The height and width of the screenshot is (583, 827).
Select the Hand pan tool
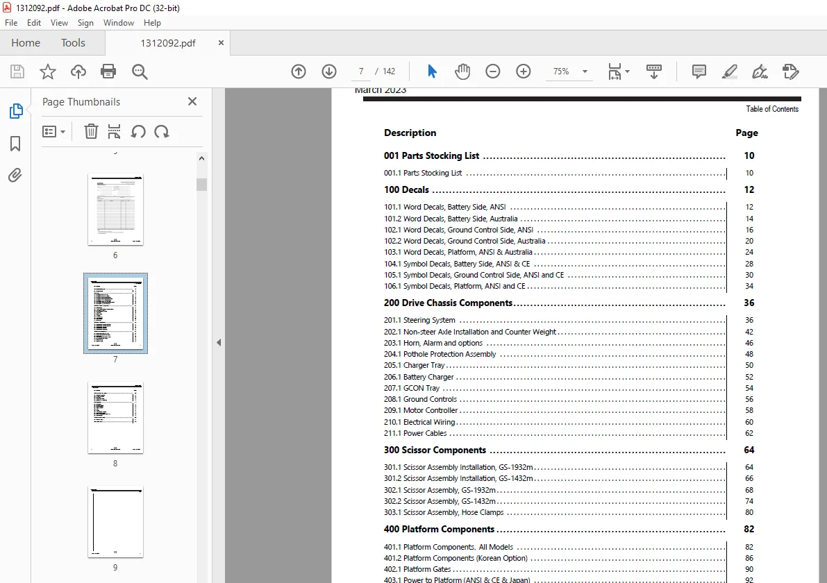[462, 71]
